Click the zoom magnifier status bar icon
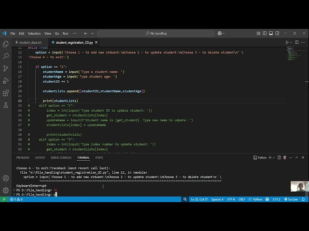The image size is (309, 231). pos(185,199)
